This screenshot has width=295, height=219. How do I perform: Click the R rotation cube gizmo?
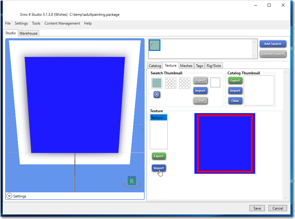tap(132, 181)
